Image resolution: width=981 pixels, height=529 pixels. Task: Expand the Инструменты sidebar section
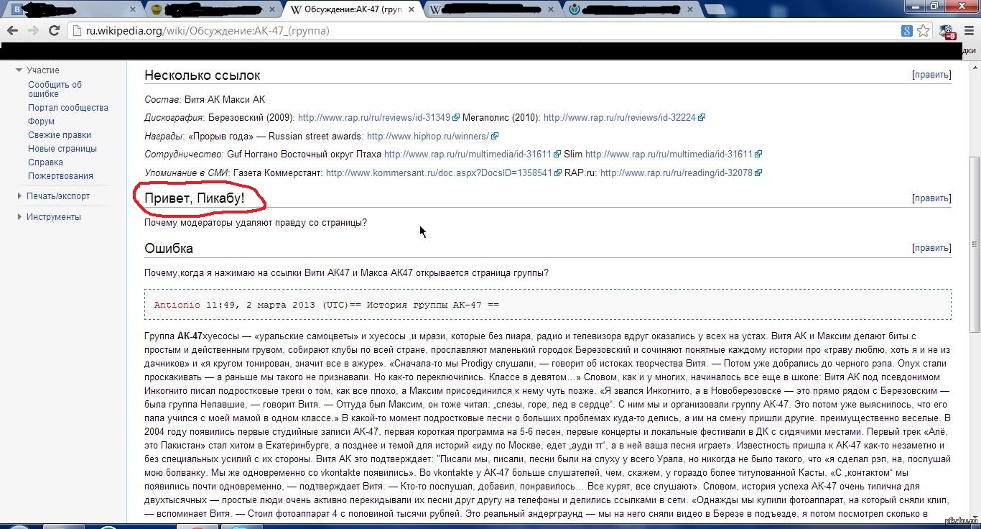pos(20,217)
